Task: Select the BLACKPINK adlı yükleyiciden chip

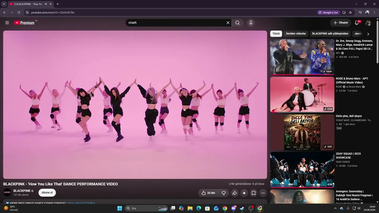Action: (x=330, y=34)
